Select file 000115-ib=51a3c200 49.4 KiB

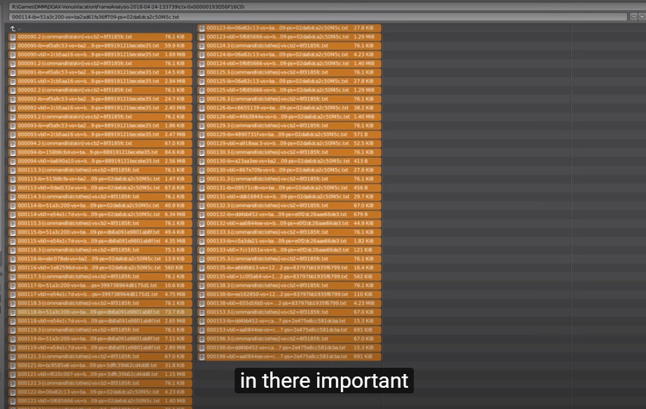[100, 232]
